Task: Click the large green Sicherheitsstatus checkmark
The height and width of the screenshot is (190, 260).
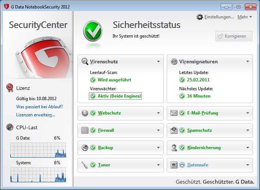Action: pyautogui.click(x=93, y=31)
